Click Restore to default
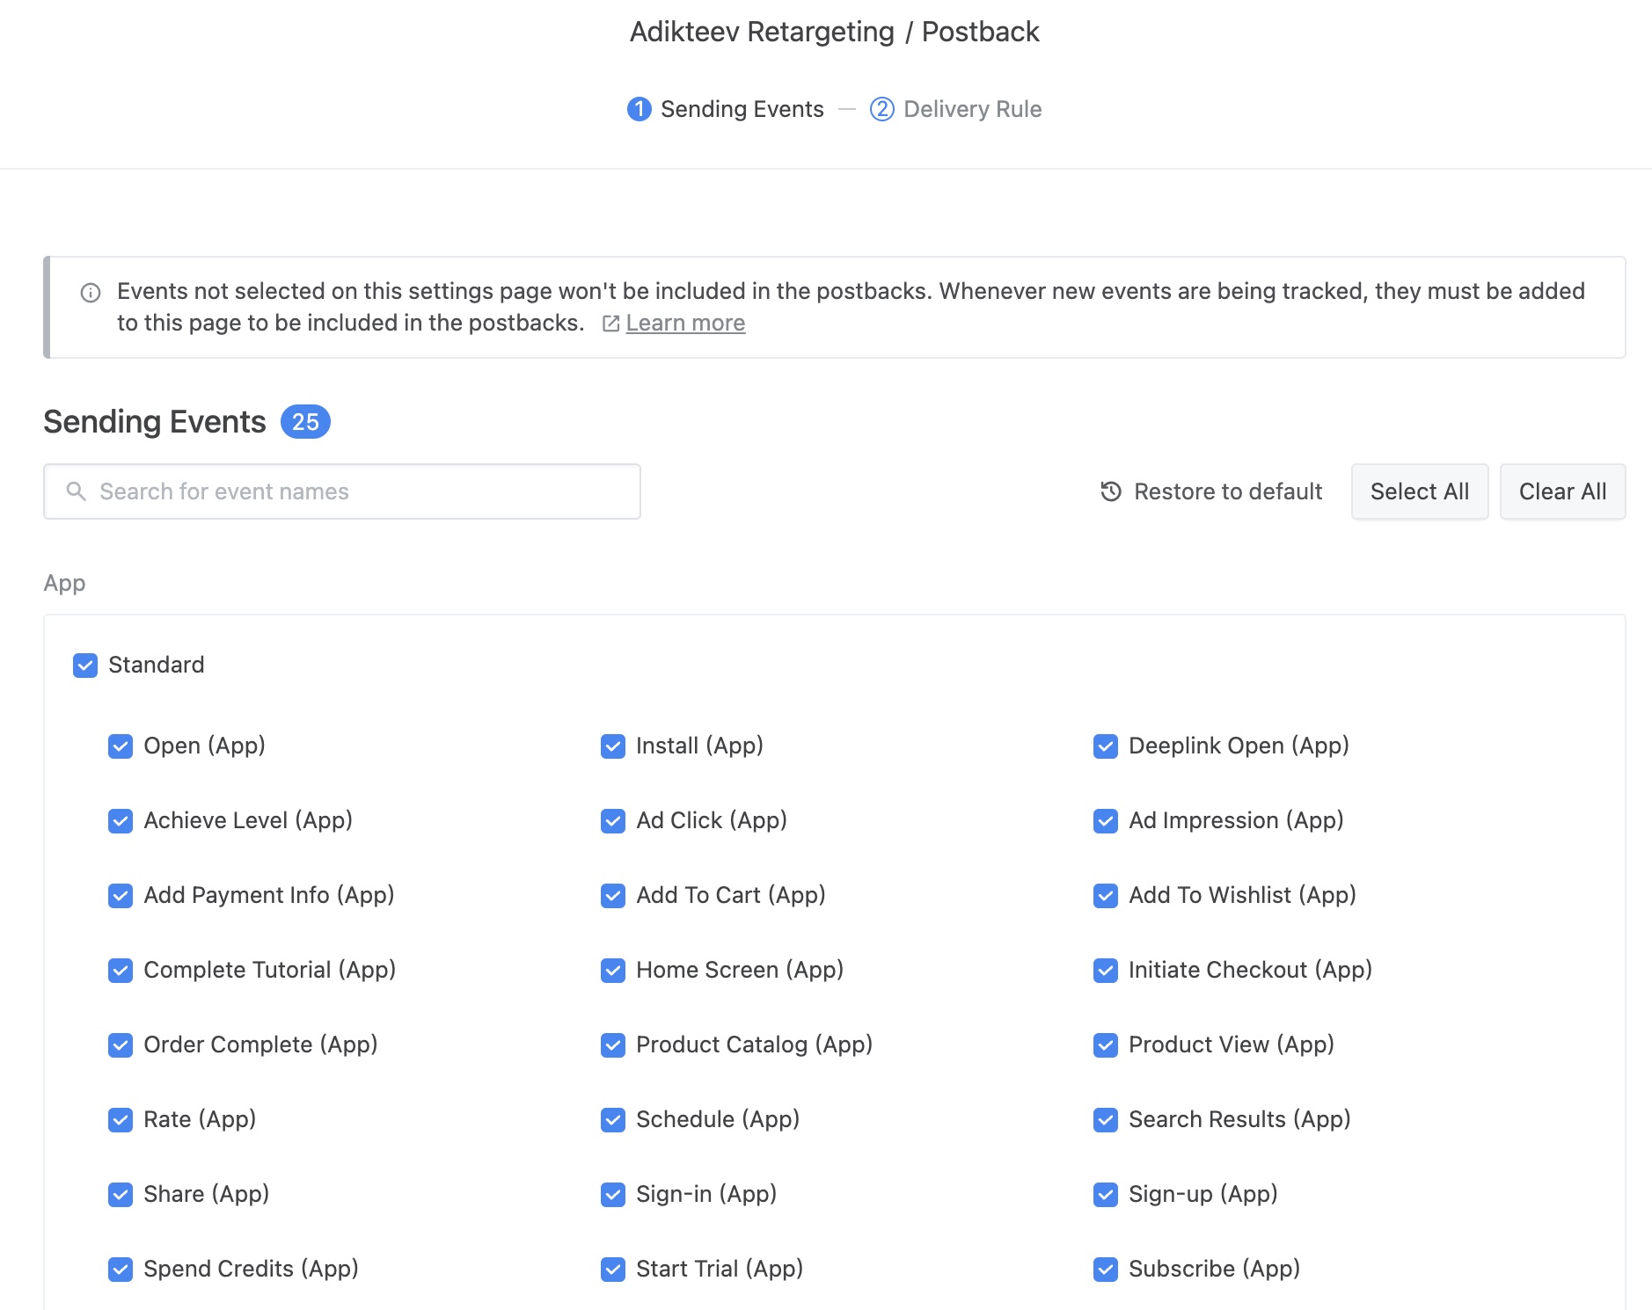 point(1227,491)
